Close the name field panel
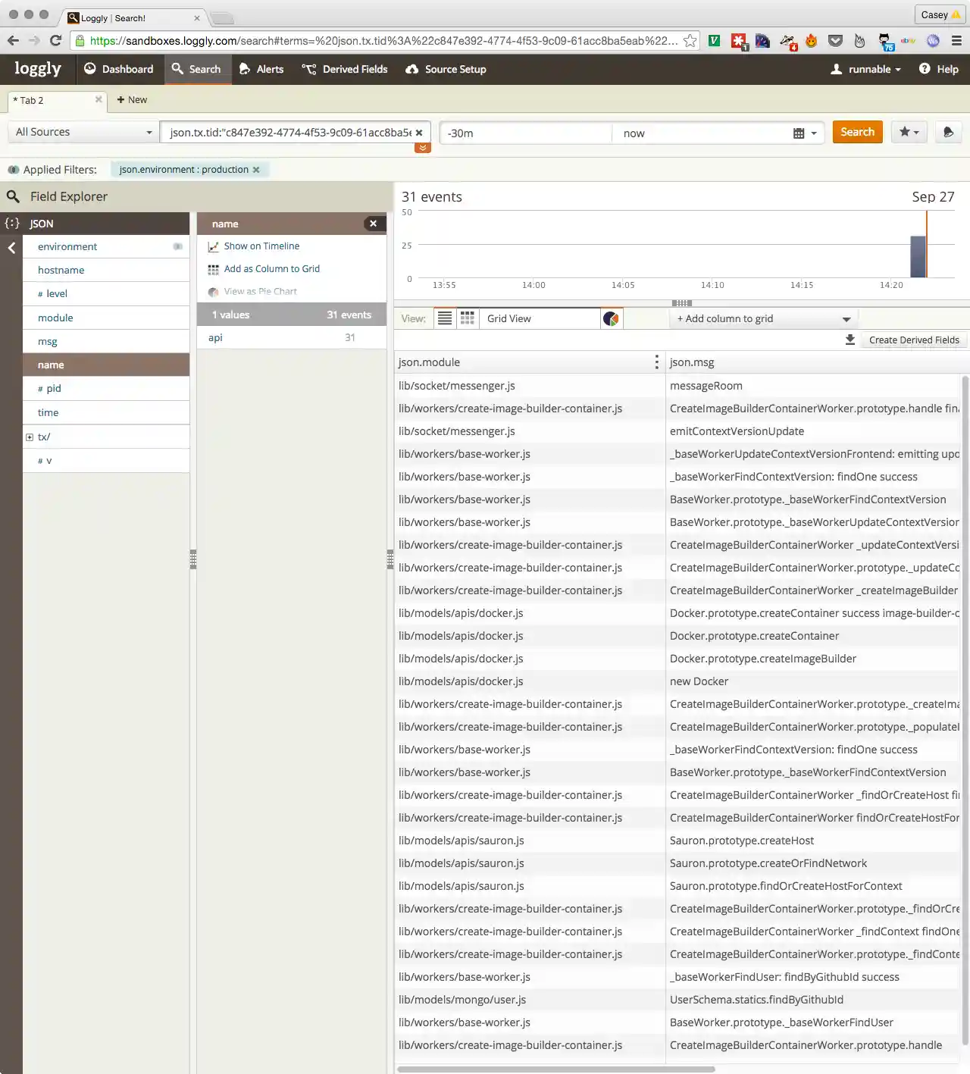Viewport: 970px width, 1074px height. click(x=373, y=224)
